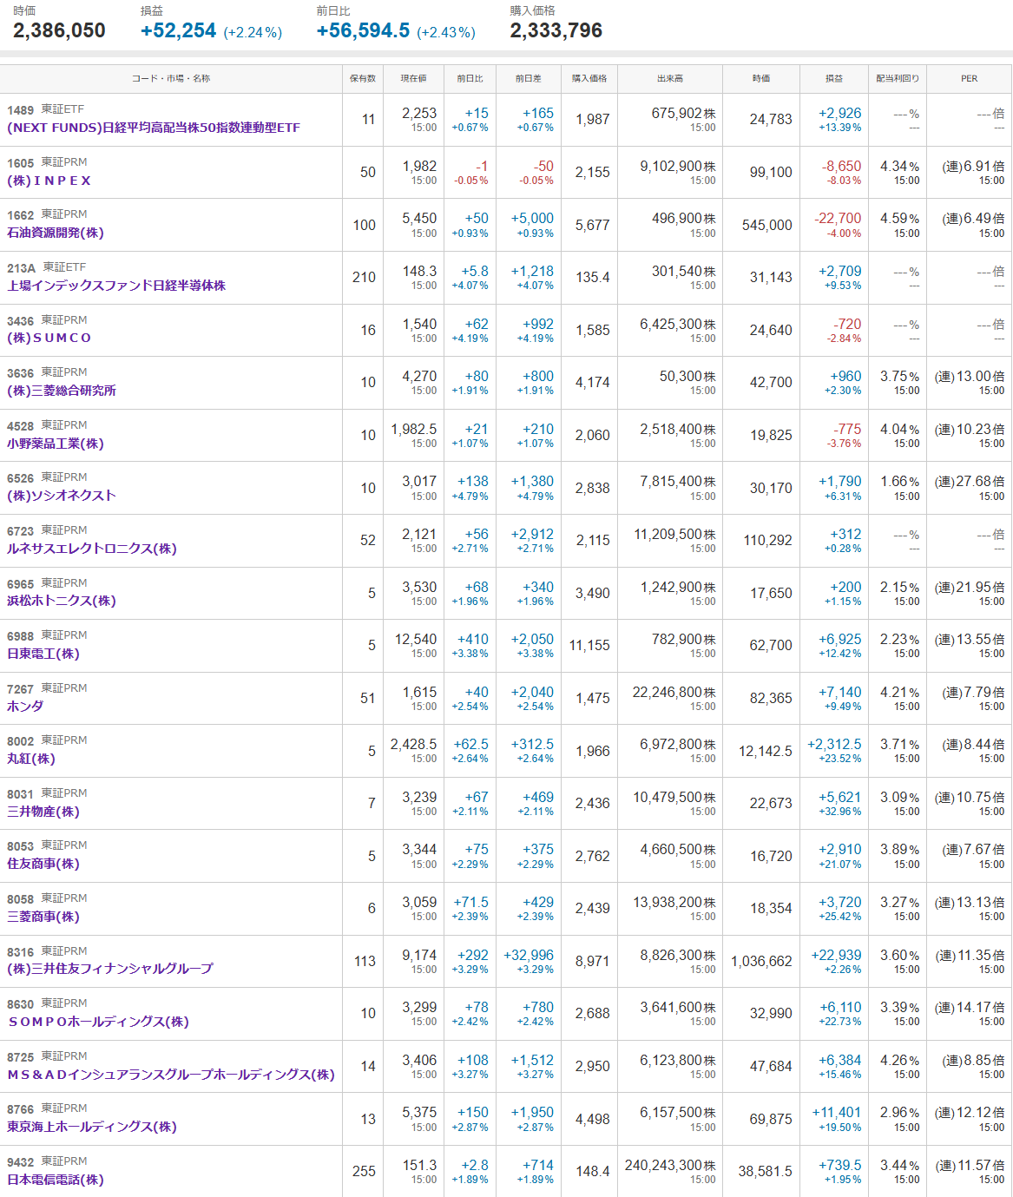Open the 浜松ホトニクス(株) link

click(62, 601)
